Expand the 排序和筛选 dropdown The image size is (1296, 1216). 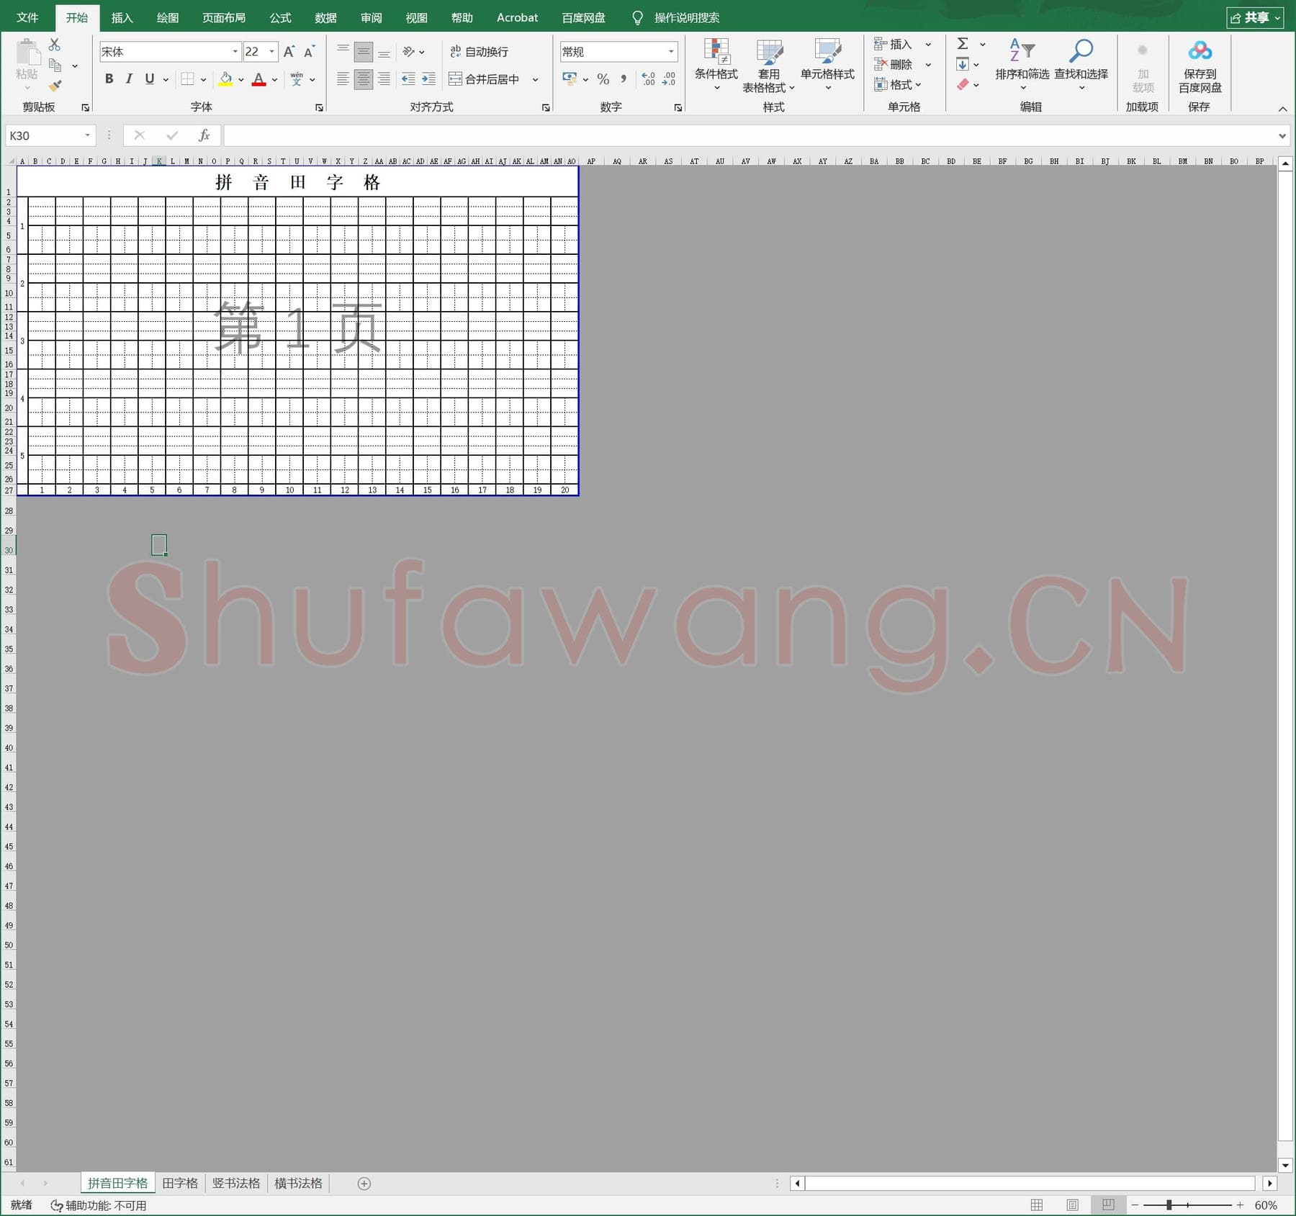click(1022, 88)
